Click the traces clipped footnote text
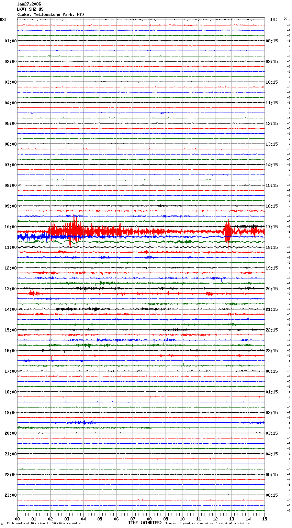 point(207,523)
